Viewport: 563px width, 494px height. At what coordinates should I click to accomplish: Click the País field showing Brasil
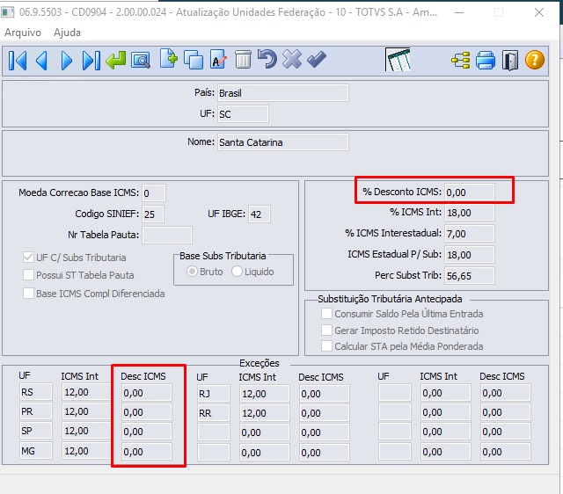(x=283, y=93)
